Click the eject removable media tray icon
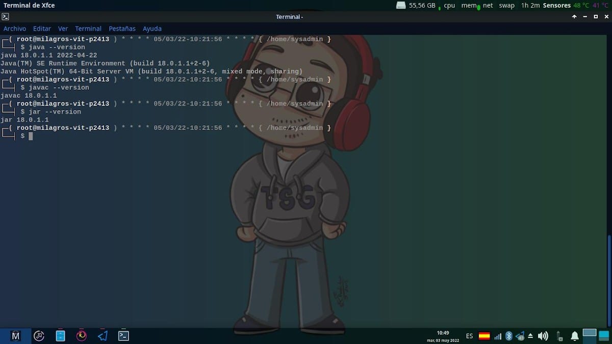This screenshot has height=344, width=612. (530, 336)
